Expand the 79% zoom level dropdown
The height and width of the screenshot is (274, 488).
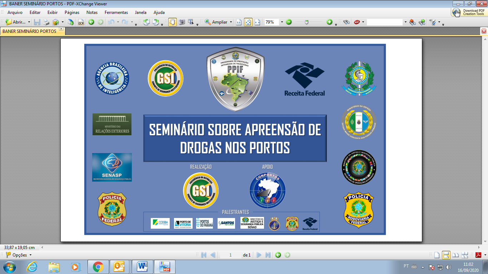click(x=282, y=22)
